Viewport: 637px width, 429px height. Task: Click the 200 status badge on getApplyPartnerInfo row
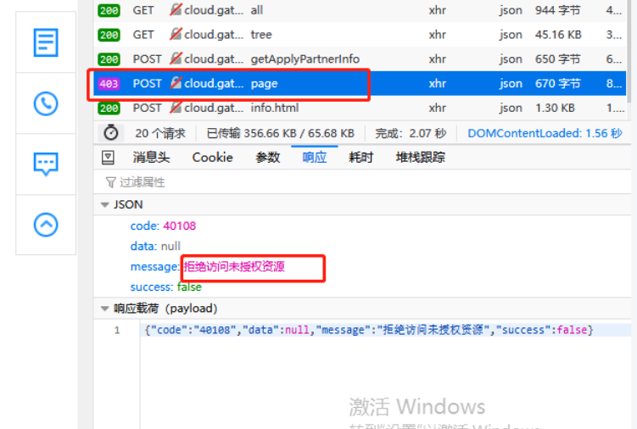pyautogui.click(x=109, y=59)
